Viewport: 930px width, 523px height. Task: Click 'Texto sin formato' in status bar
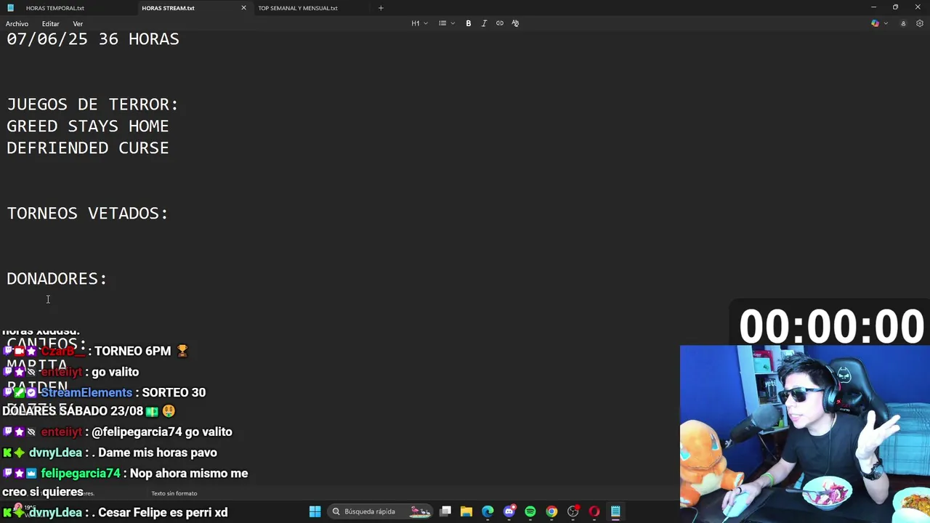point(174,493)
